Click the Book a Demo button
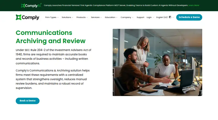218x120 pixels. point(28,101)
